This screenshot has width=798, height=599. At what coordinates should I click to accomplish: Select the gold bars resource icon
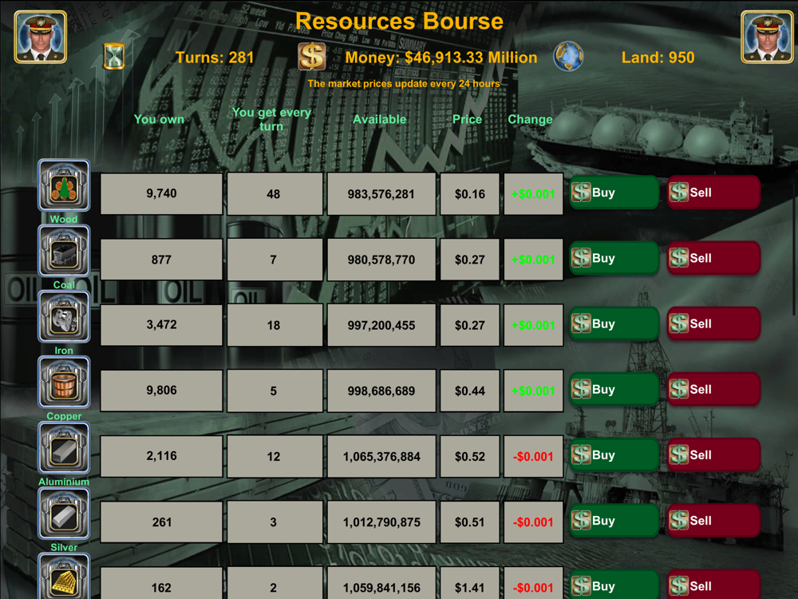[64, 577]
